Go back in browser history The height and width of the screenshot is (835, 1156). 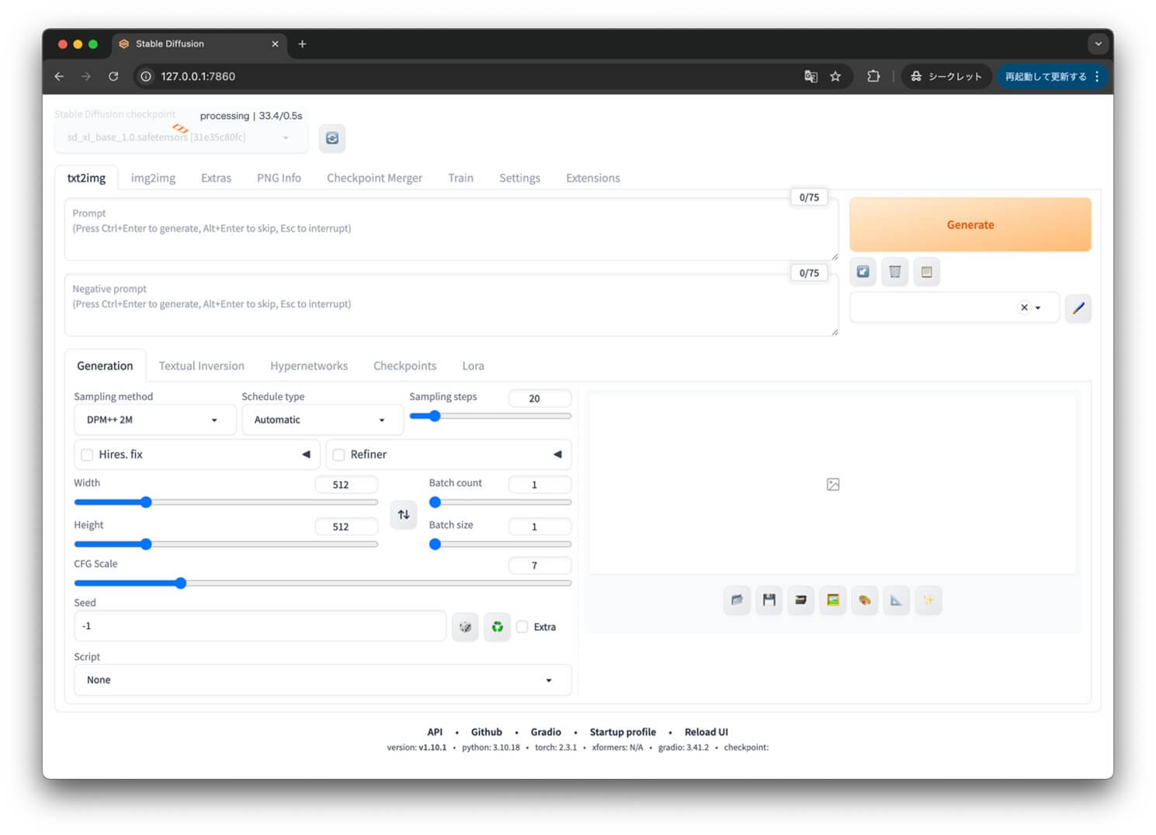pyautogui.click(x=59, y=76)
